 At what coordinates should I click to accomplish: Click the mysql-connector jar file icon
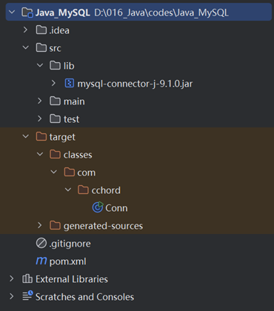pos(70,84)
